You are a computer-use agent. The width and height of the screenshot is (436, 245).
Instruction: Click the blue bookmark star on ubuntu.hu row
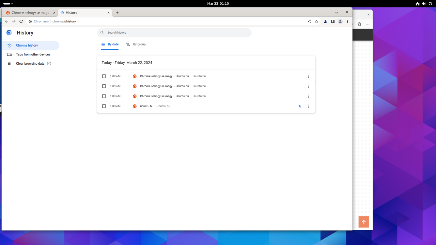tap(300, 106)
